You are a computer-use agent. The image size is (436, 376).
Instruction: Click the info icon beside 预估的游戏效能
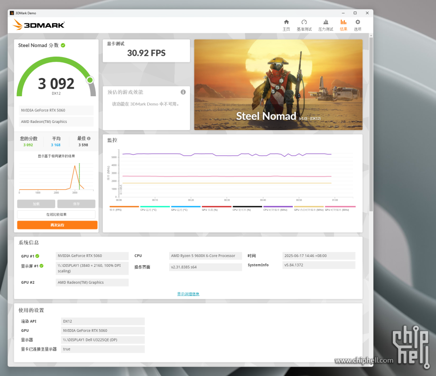tap(183, 92)
